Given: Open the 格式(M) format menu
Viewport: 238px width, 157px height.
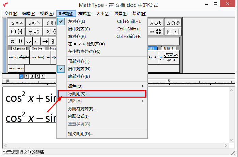Looking at the screenshot, I should [66, 14].
